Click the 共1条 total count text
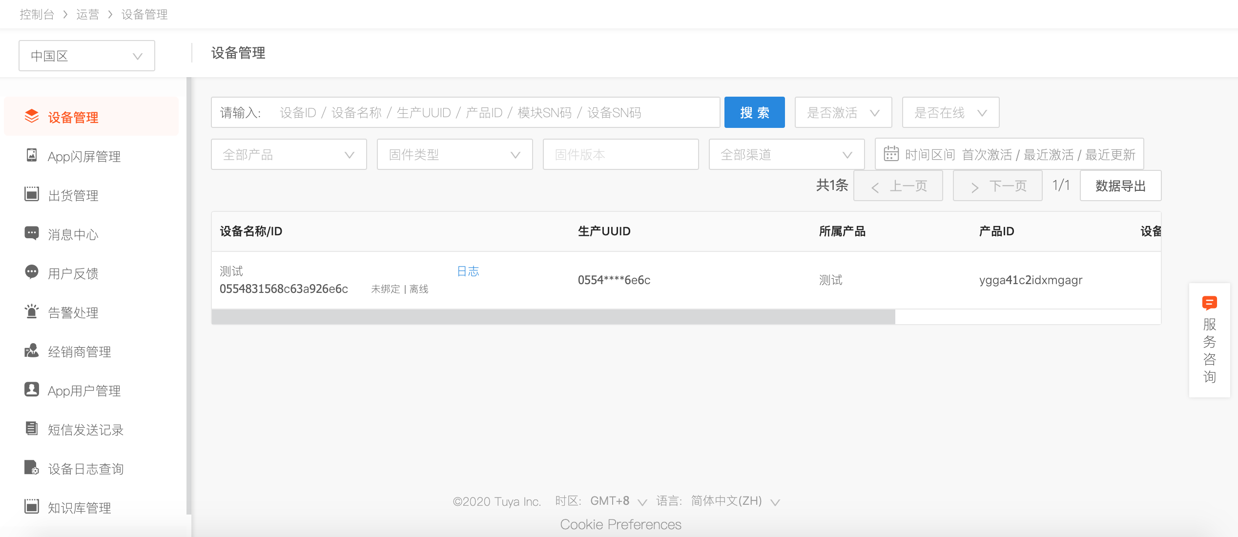Screen dimensions: 1238x537 (832, 185)
